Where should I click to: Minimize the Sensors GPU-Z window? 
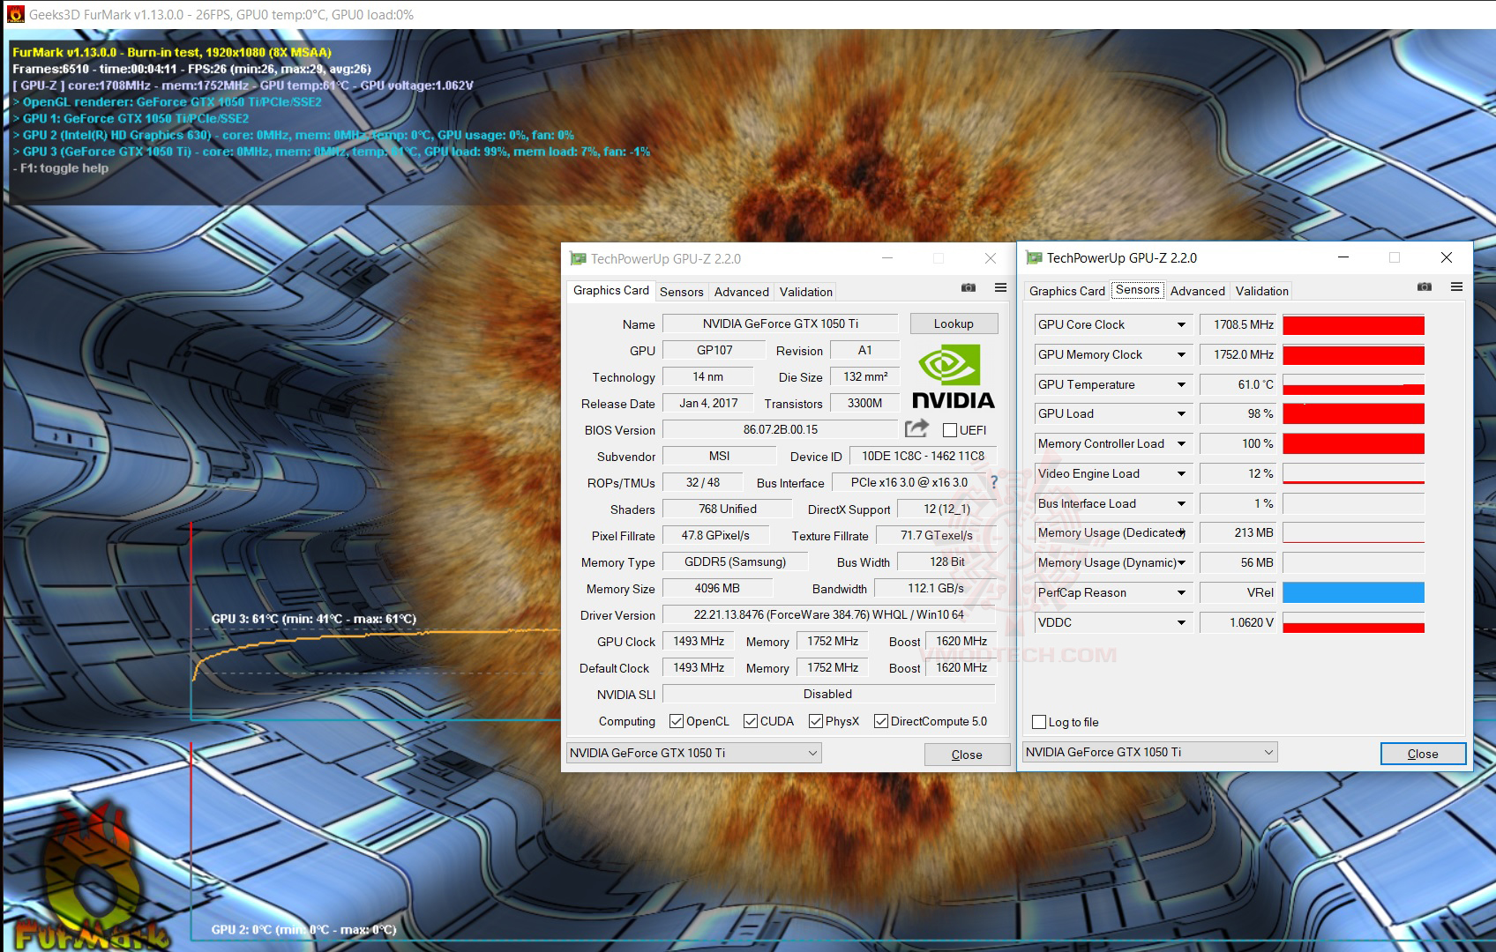[1343, 257]
